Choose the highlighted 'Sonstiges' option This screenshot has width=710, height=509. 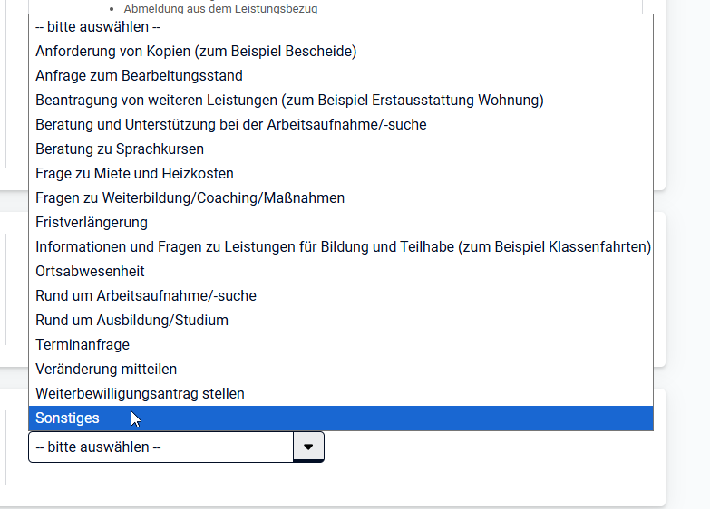point(68,418)
